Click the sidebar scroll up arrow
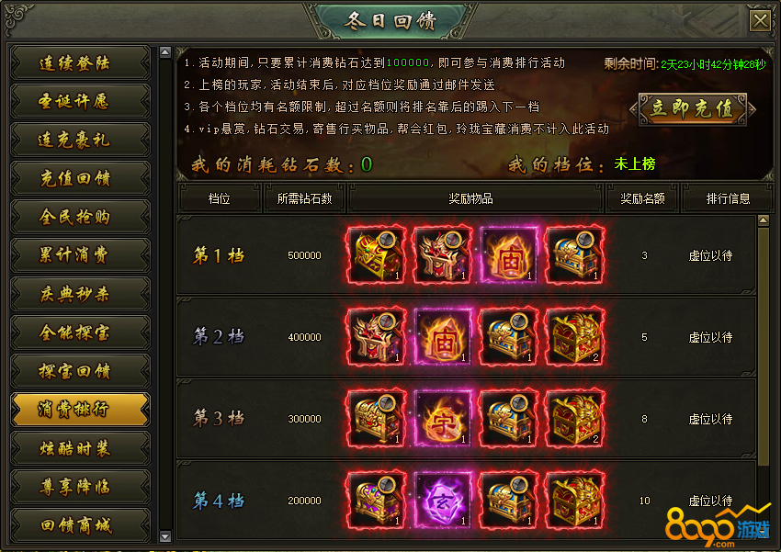The image size is (781, 552). pos(165,52)
